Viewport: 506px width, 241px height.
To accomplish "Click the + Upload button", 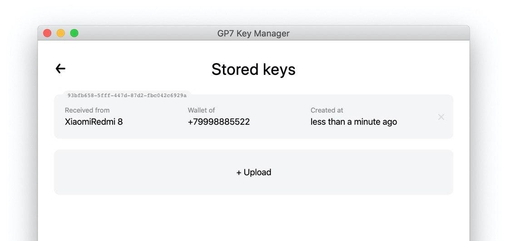I will click(x=253, y=172).
